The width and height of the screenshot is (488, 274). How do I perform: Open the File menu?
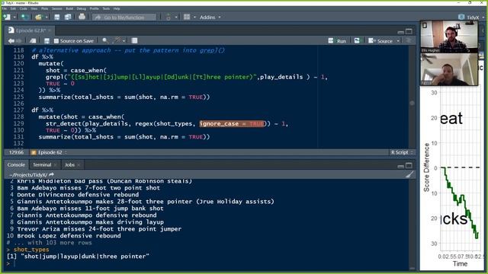(5, 8)
